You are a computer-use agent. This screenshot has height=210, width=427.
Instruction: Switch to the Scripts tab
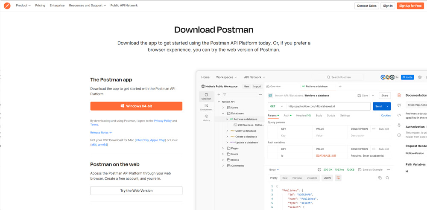[331, 116]
